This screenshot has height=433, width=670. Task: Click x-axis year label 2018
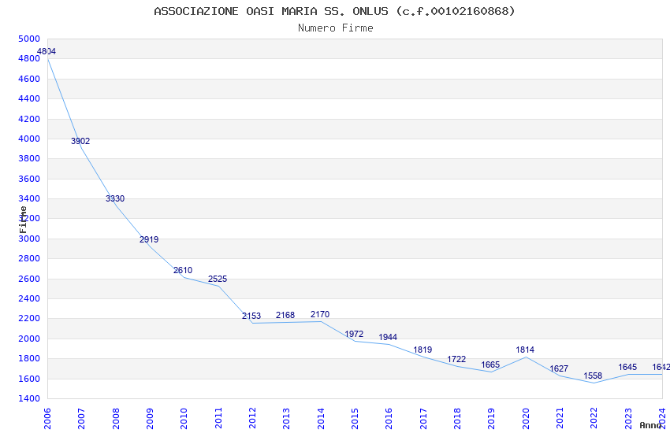tap(457, 419)
